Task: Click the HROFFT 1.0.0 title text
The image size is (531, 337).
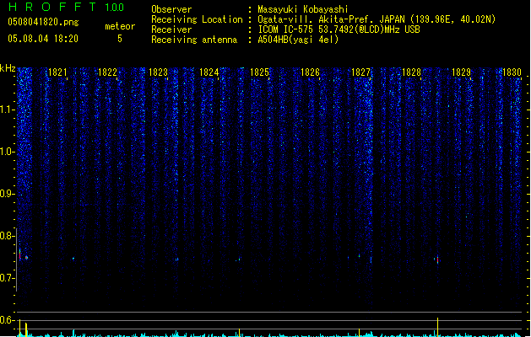Action: (x=66, y=7)
